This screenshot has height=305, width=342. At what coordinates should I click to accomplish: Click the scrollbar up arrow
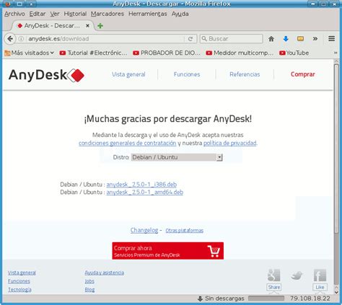336,62
